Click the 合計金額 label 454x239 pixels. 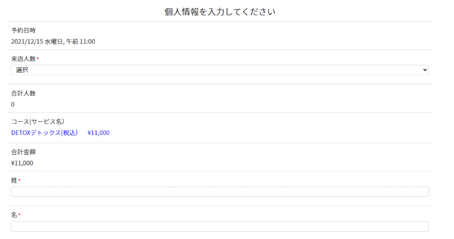point(23,152)
